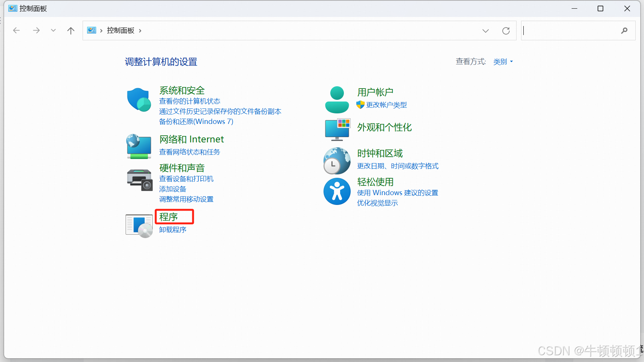Open the 类别 view-by dropdown
The height and width of the screenshot is (362, 644).
(503, 62)
